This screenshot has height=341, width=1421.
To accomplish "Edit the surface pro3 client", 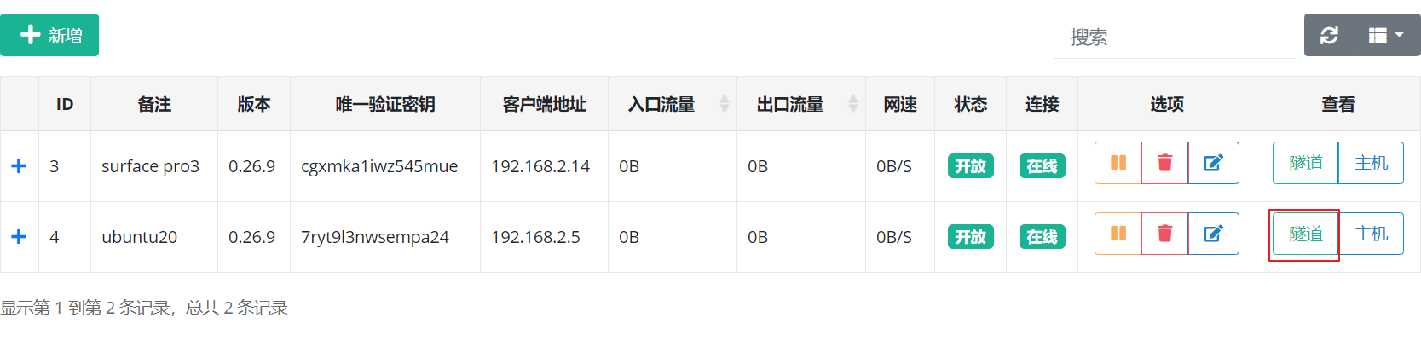I will [x=1214, y=163].
